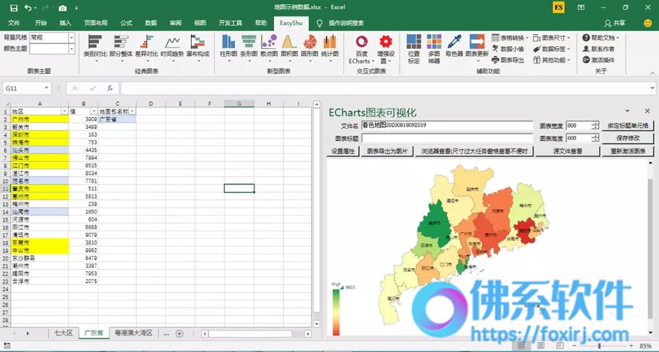Switch to the 插入 ribbon tab
This screenshot has height=352, width=659.
point(65,22)
